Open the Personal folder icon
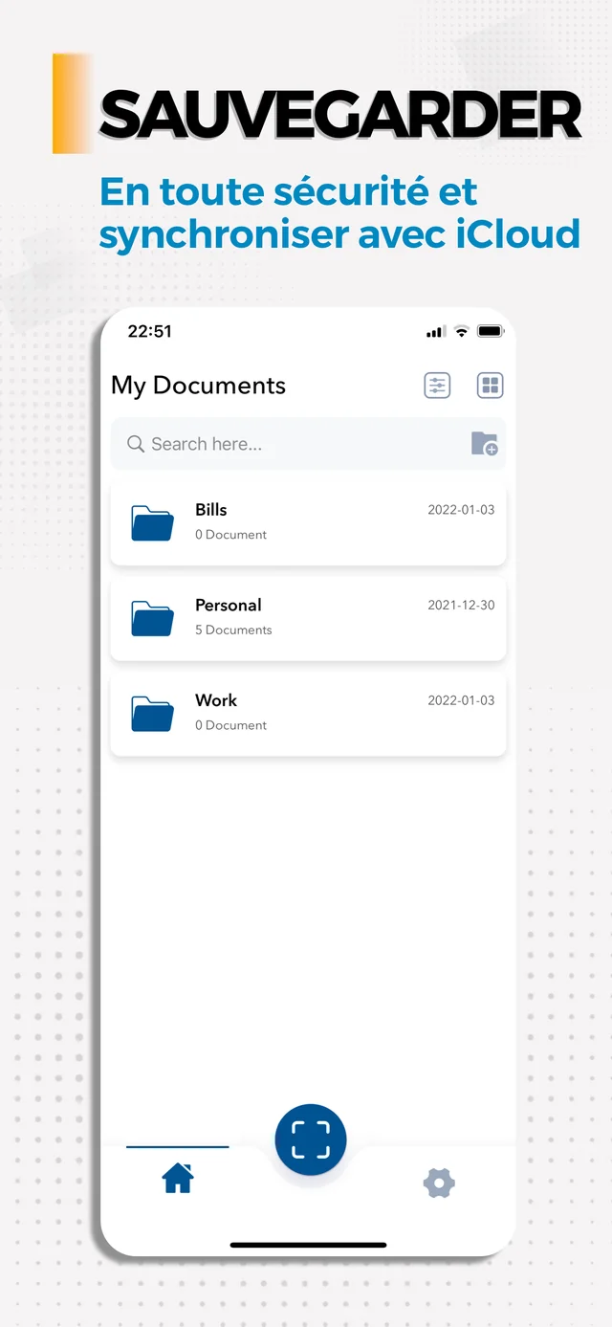This screenshot has width=612, height=1327. click(152, 618)
